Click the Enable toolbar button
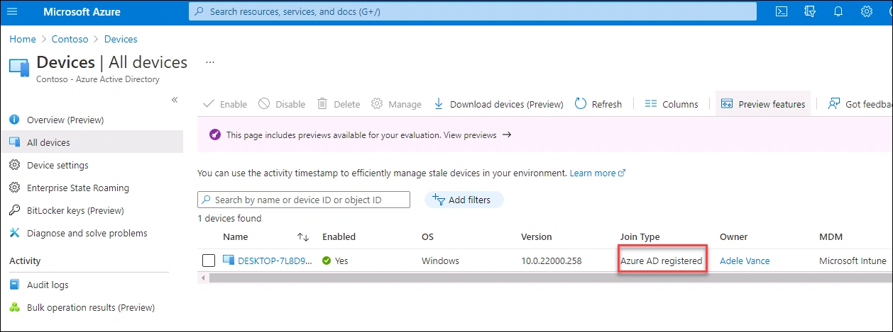Image resolution: width=893 pixels, height=332 pixels. tap(225, 104)
